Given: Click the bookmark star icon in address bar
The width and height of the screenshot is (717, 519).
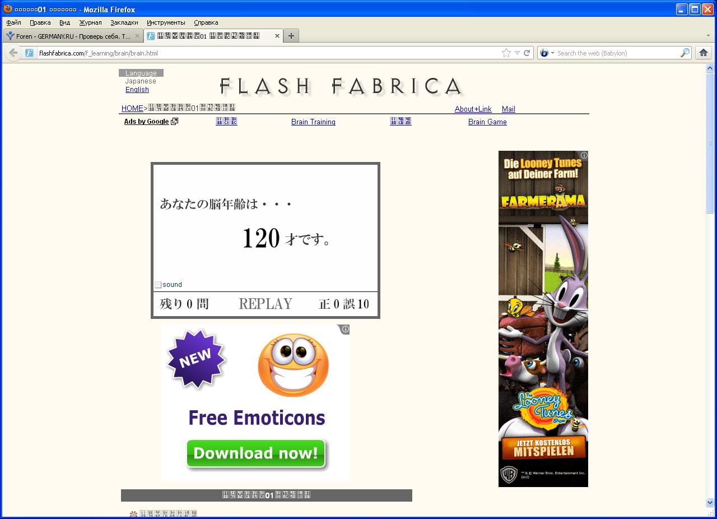Looking at the screenshot, I should click(506, 53).
